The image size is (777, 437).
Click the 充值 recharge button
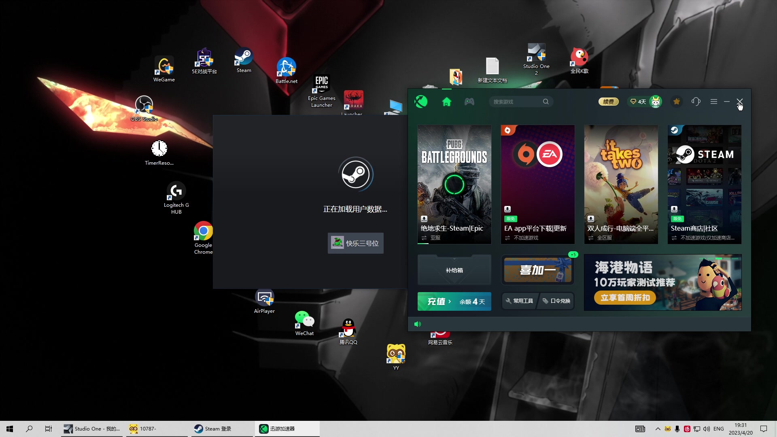(454, 301)
